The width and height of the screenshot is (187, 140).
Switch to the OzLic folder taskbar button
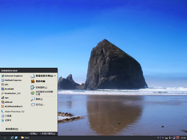[25, 137]
